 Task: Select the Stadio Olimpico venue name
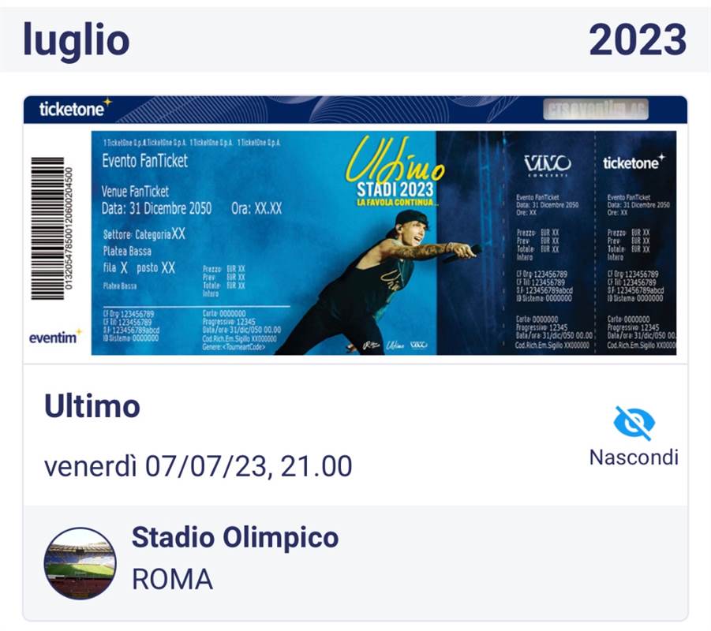click(235, 538)
